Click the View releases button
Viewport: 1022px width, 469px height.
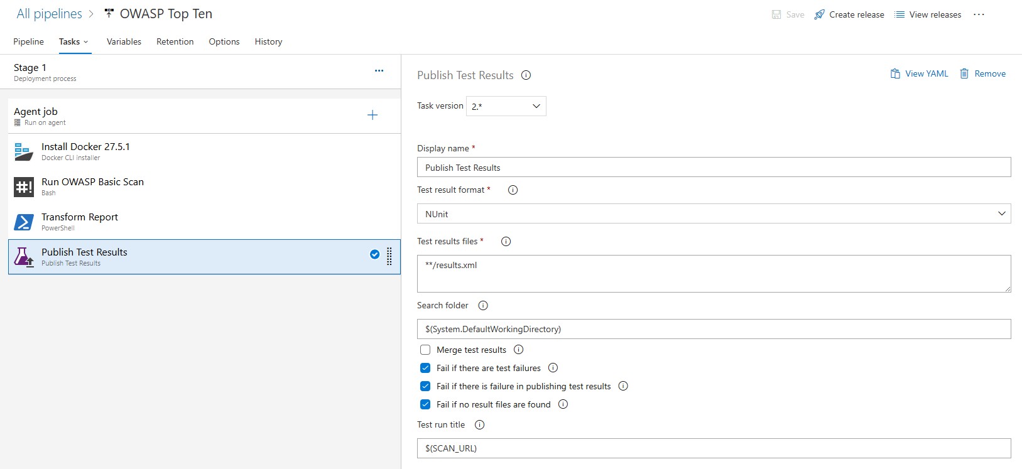pos(928,14)
